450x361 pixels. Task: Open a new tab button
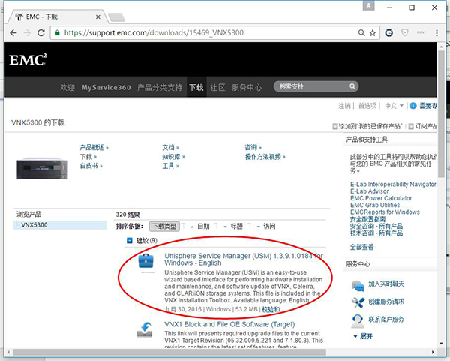pyautogui.click(x=116, y=17)
